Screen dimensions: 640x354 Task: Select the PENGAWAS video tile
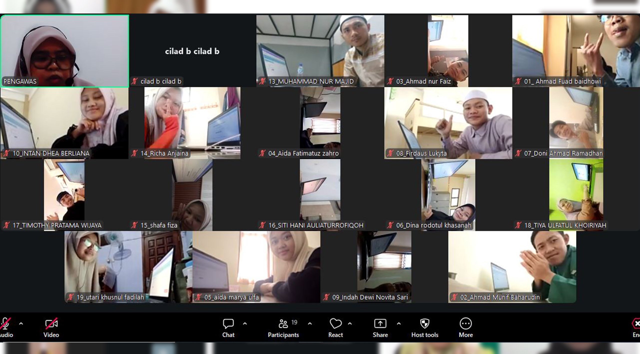click(x=65, y=51)
